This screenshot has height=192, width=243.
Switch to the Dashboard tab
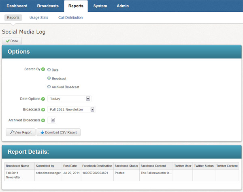[17, 6]
